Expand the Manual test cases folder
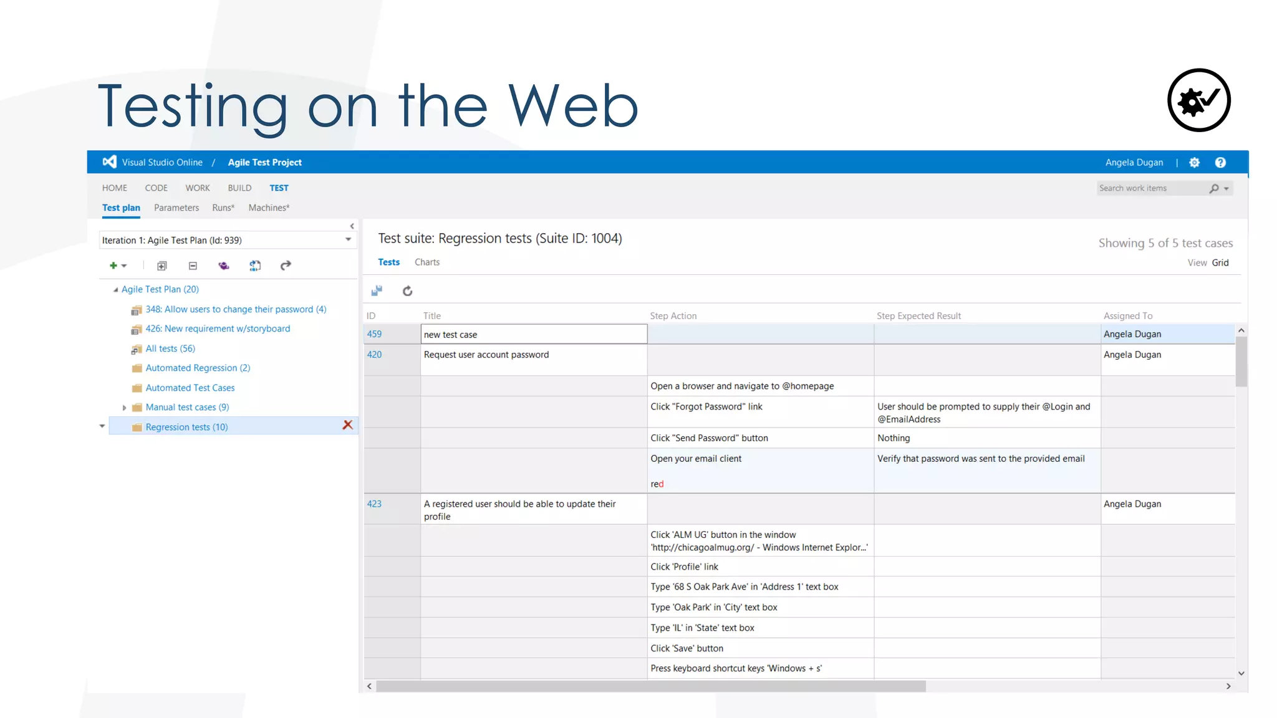Image resolution: width=1277 pixels, height=718 pixels. 124,408
